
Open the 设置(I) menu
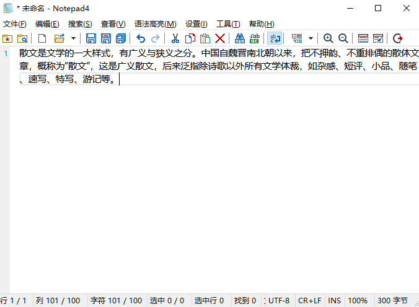point(196,24)
